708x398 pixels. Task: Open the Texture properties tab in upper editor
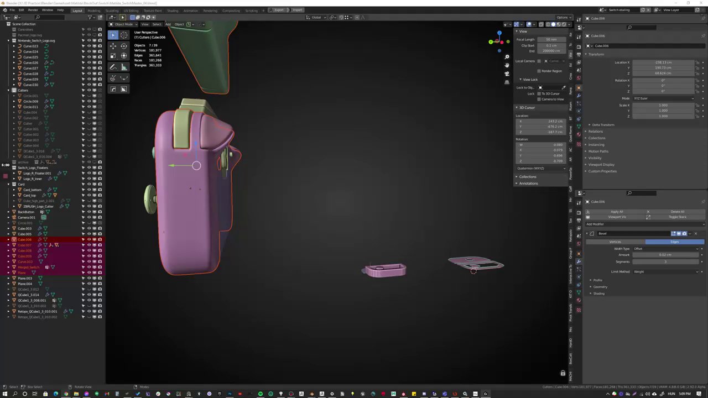[x=579, y=144]
